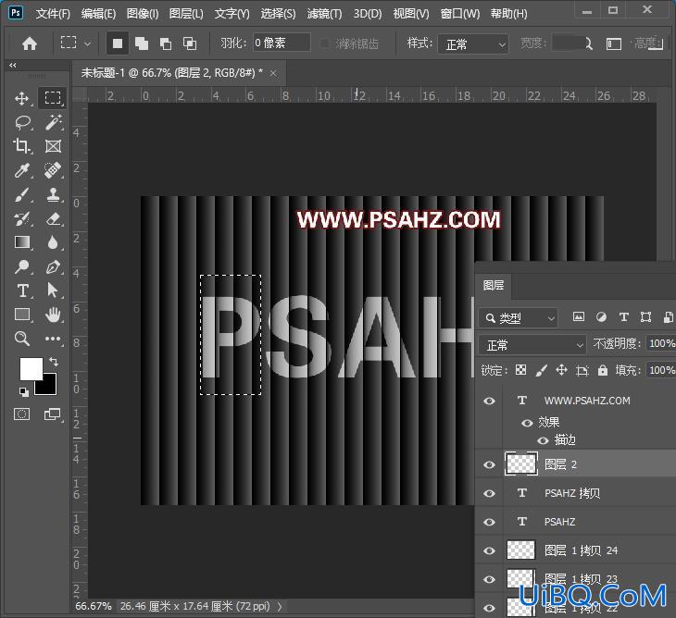The image size is (676, 618).
Task: Hide the WWW.PSAHZ.COM text layer
Action: tap(489, 401)
